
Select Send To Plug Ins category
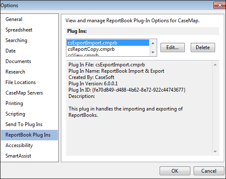(x=24, y=124)
